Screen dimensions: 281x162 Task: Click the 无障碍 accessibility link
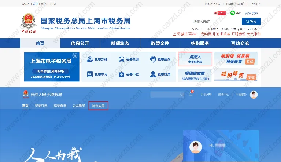(25, 4)
